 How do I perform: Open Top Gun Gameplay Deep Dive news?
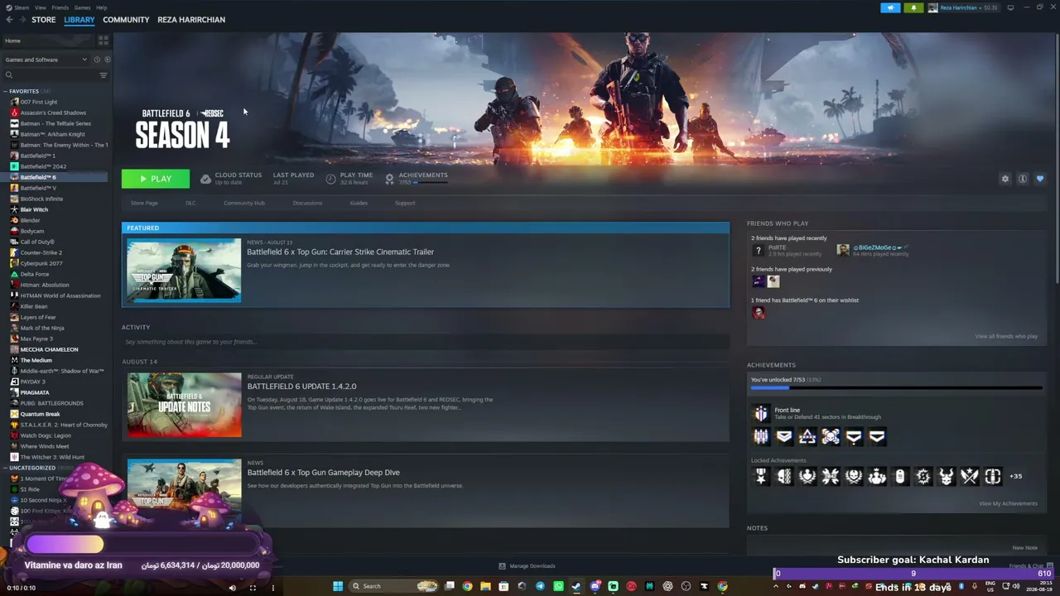[323, 473]
